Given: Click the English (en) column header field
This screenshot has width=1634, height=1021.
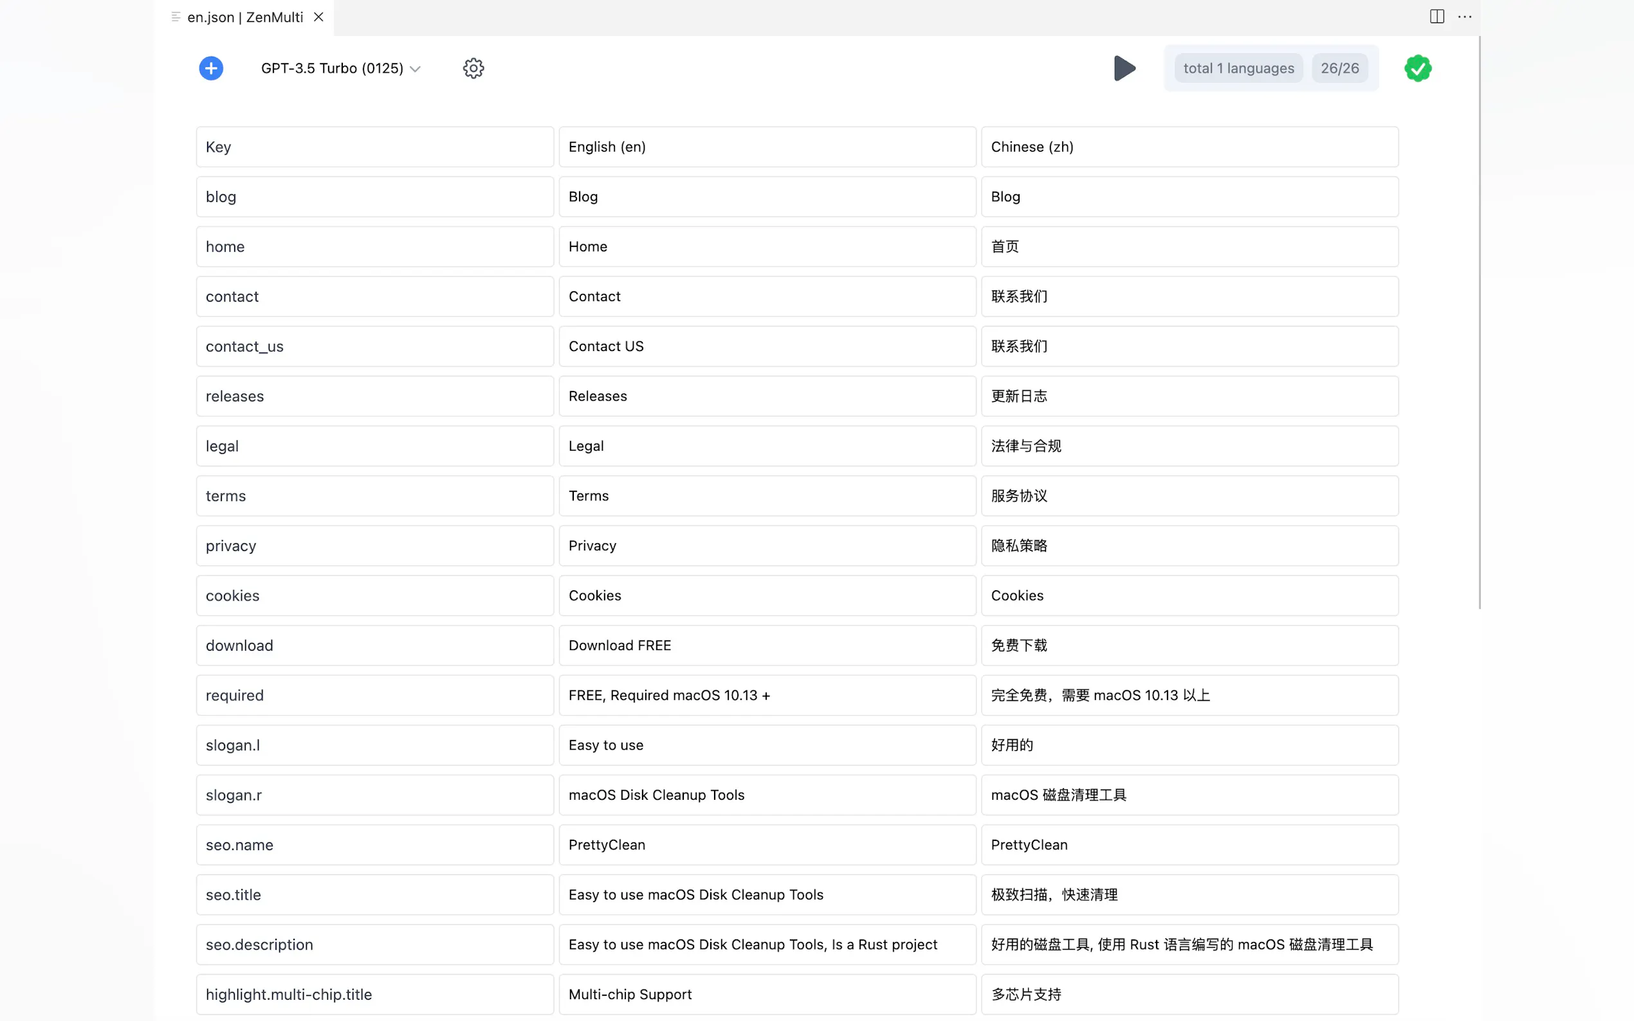Looking at the screenshot, I should tap(767, 147).
